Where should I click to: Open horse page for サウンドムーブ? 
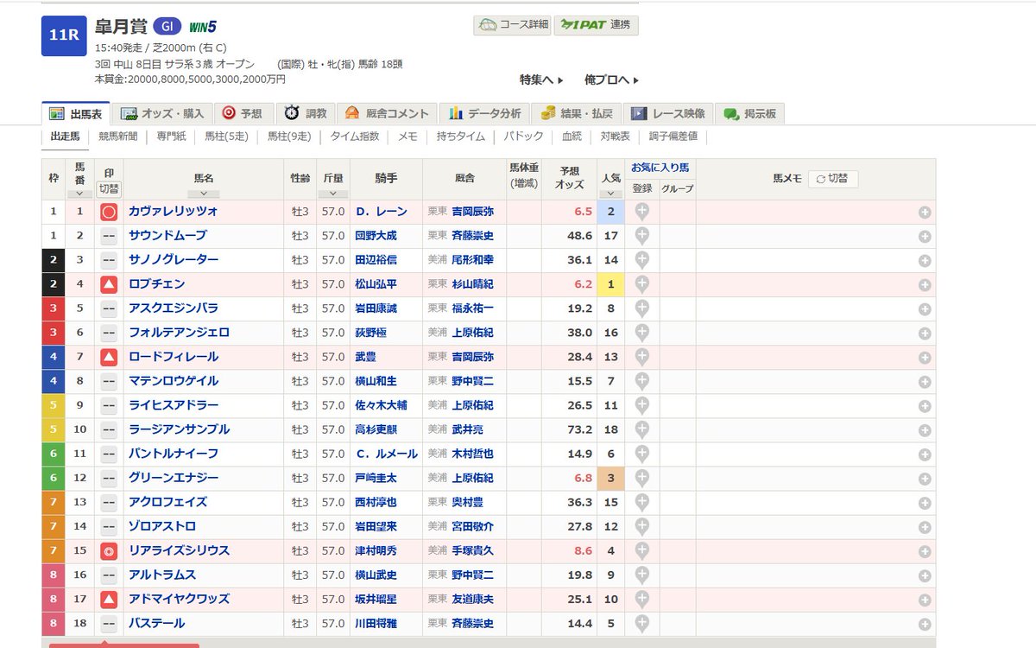[x=167, y=236]
